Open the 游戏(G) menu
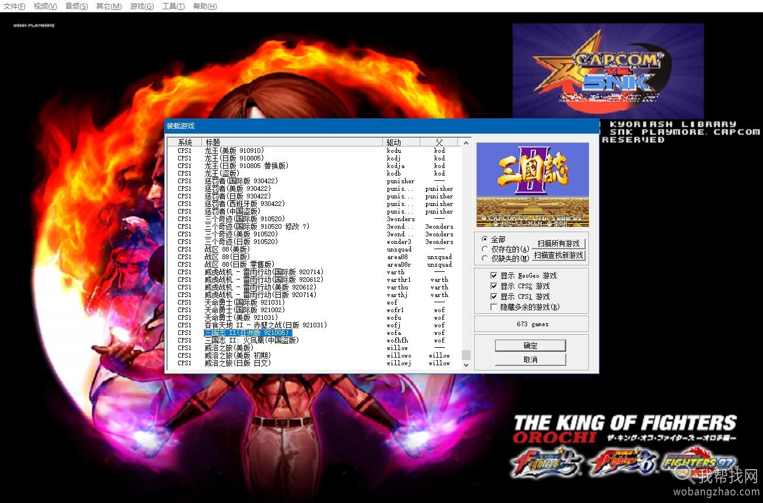 (142, 6)
